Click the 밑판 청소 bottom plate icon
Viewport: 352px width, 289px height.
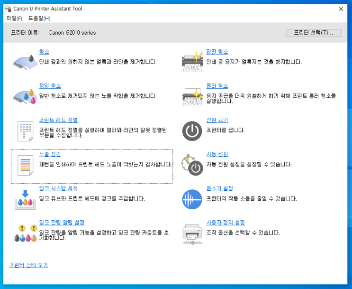pos(193,61)
